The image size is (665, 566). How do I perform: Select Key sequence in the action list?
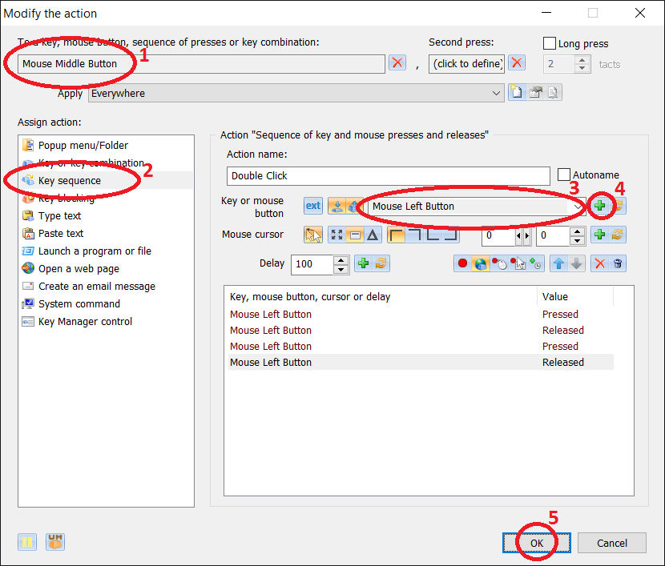pyautogui.click(x=69, y=180)
